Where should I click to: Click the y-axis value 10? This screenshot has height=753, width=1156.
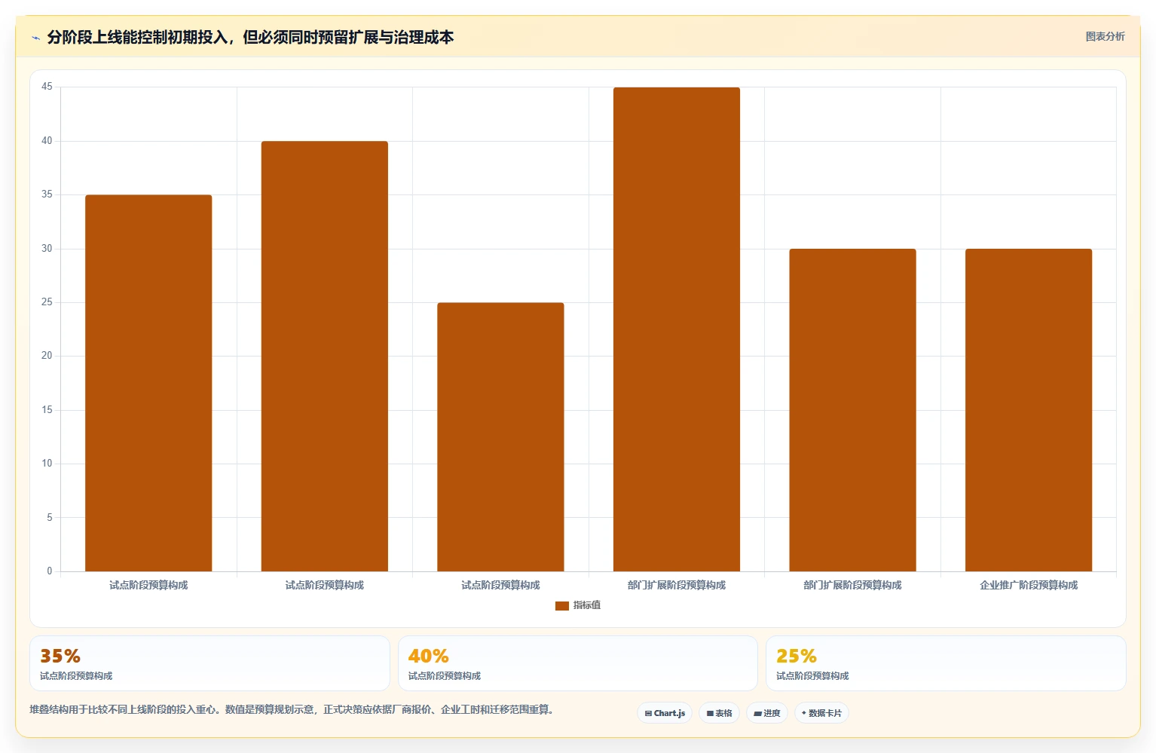(47, 464)
